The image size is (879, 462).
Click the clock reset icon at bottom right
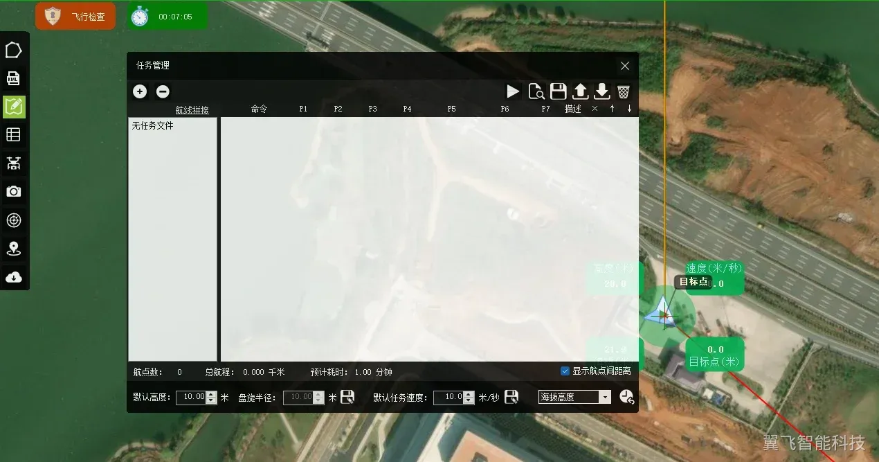(x=626, y=397)
